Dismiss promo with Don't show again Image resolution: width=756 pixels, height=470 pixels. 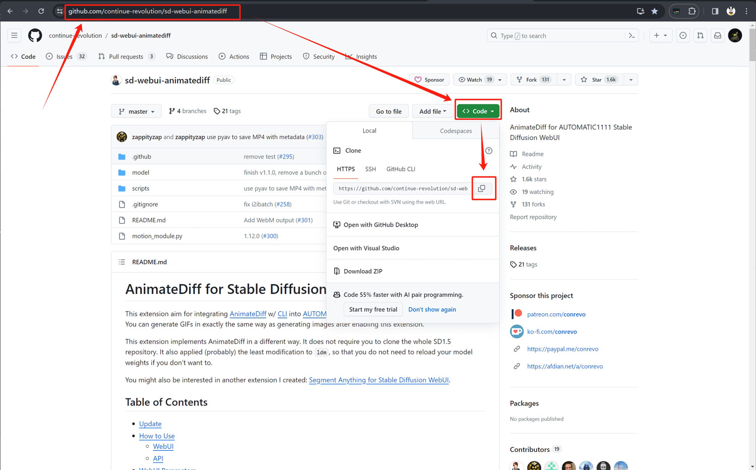(x=432, y=309)
